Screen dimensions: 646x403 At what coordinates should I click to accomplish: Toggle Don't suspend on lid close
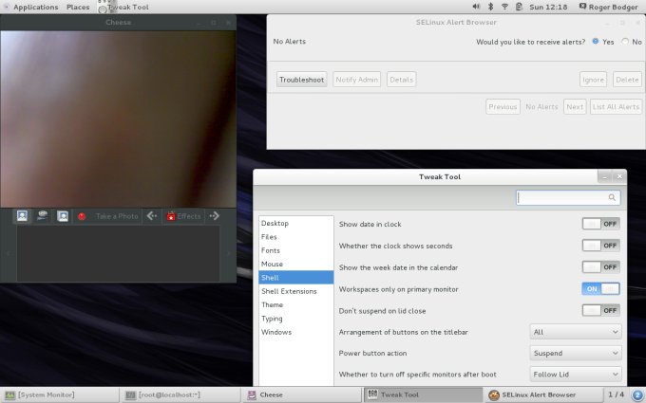click(600, 310)
